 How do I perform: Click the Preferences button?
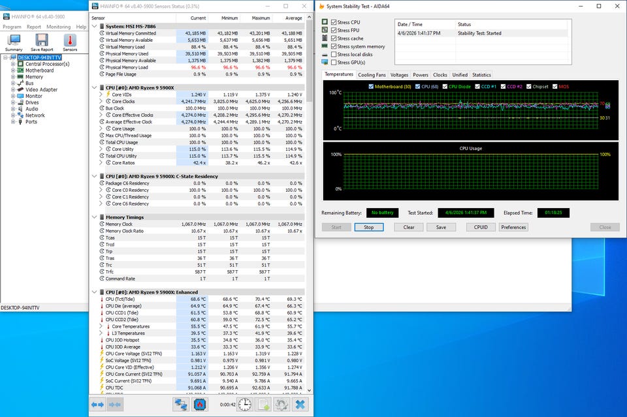(513, 227)
